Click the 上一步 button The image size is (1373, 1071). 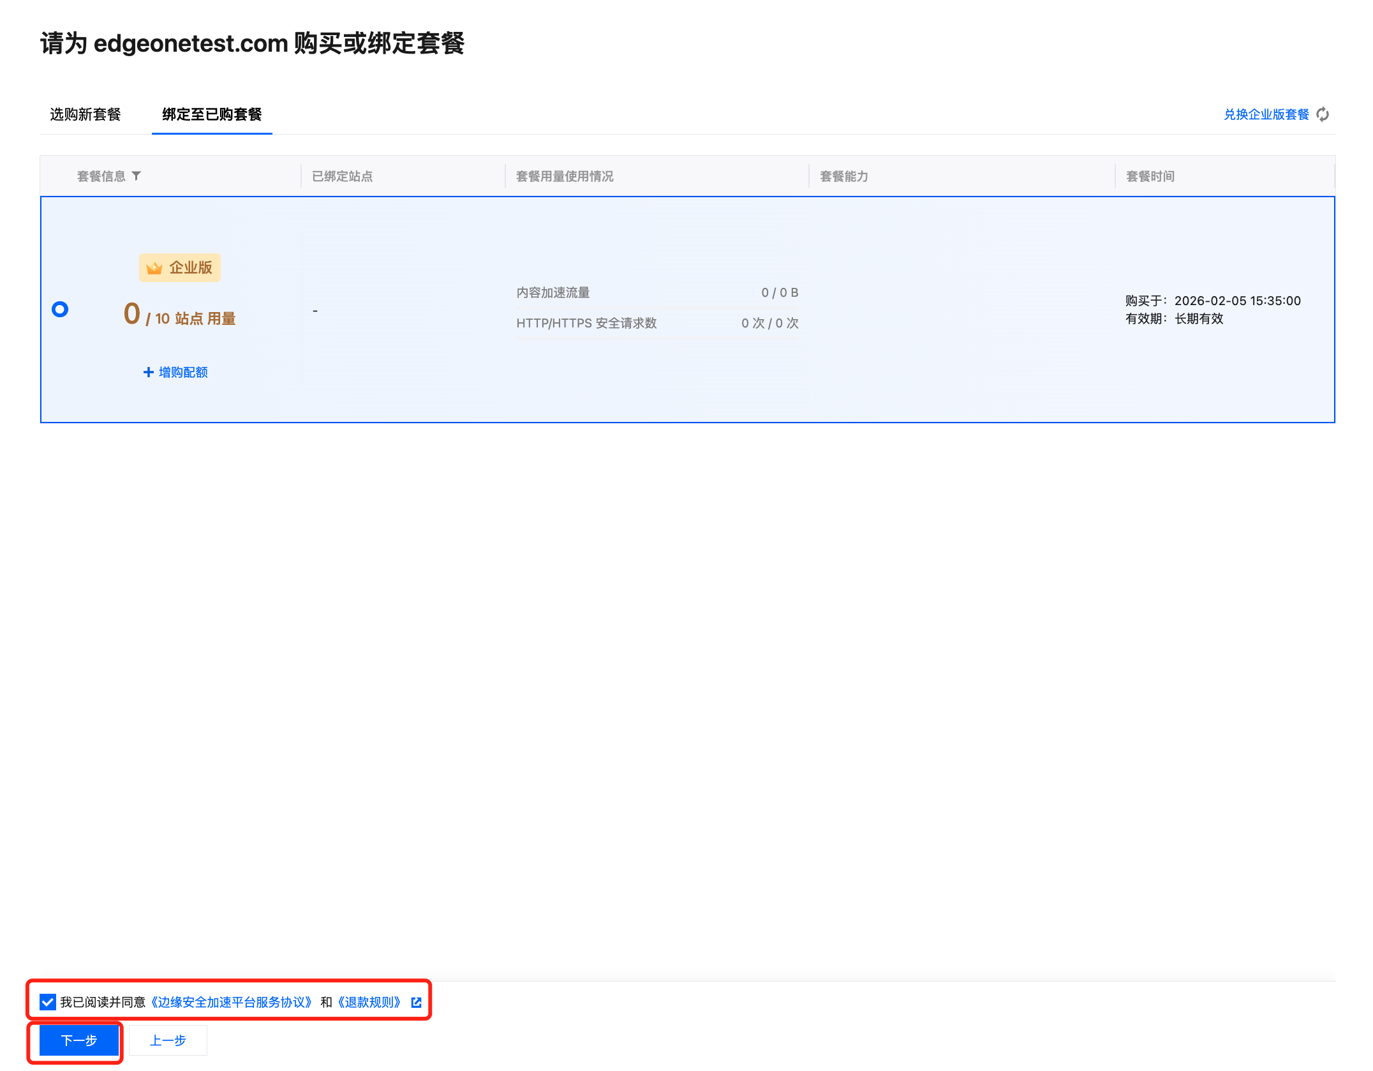tap(168, 1040)
